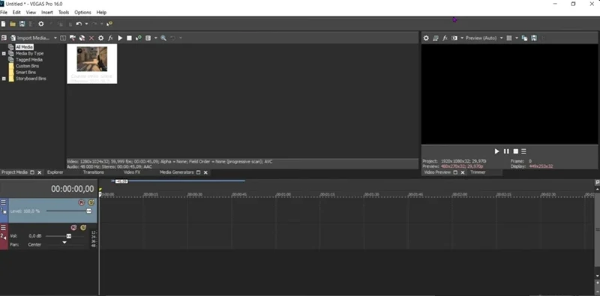Click the Views grid icon in Project Media
The image size is (600, 296).
pos(148,38)
